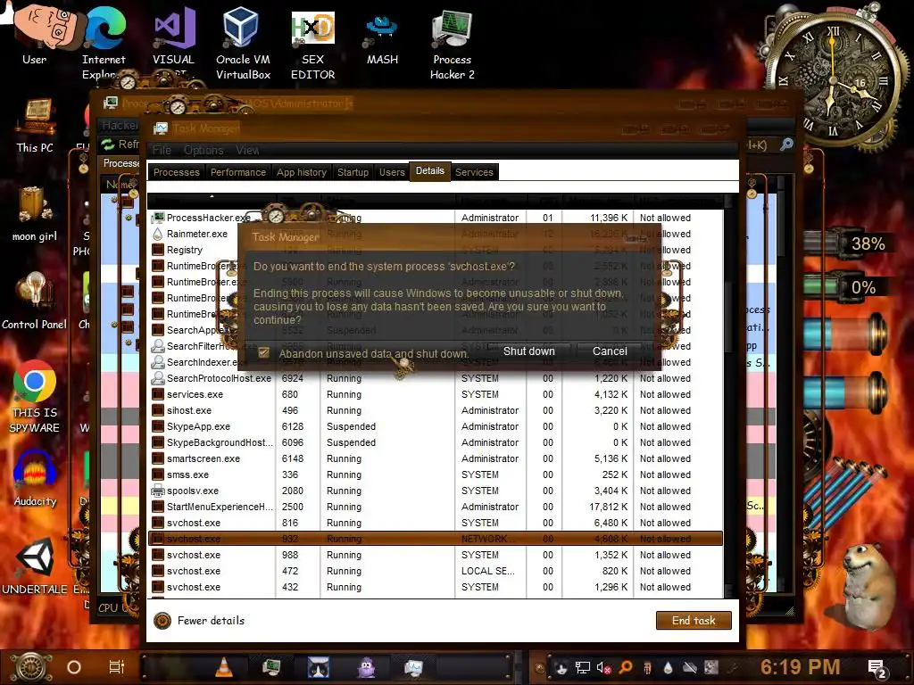Image resolution: width=914 pixels, height=685 pixels.
Task: Select svchost.exe with PID 988
Action: tap(436, 555)
